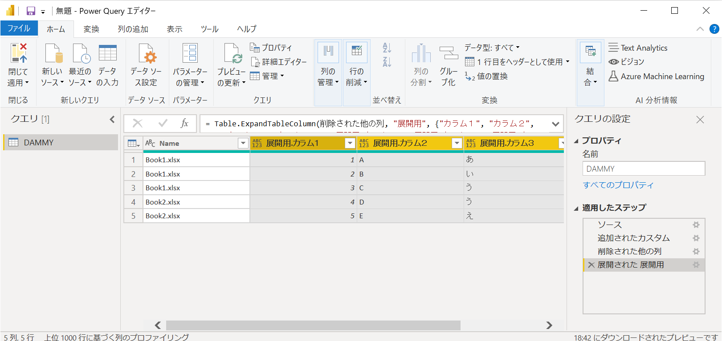Click the Reduce Rows icon
Viewport: 722px width, 341px height.
coord(357,52)
